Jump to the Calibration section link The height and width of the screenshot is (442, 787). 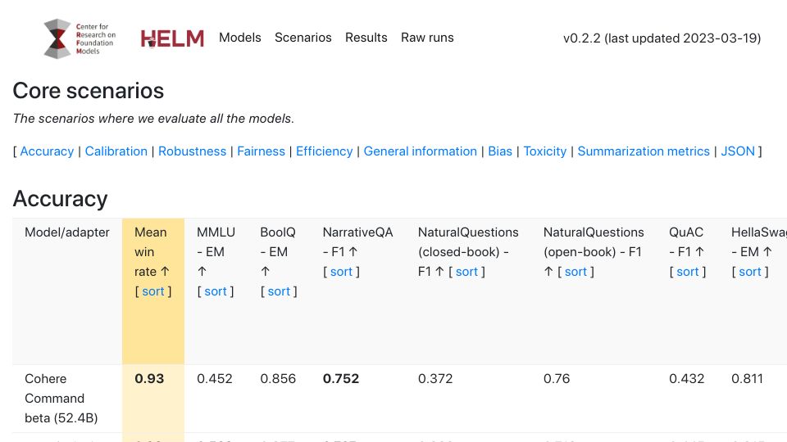coord(116,151)
